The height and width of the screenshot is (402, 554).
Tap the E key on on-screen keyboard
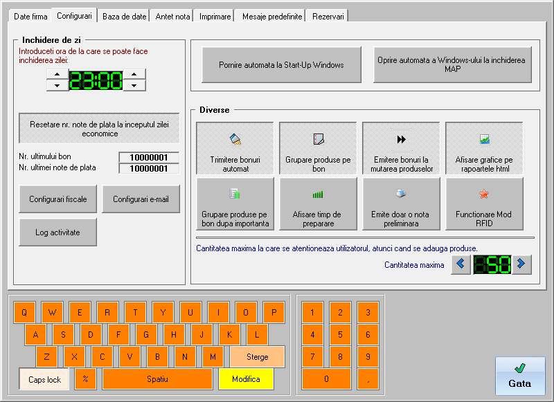80,312
